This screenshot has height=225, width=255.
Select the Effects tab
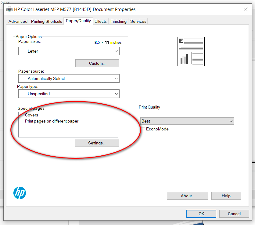click(101, 21)
